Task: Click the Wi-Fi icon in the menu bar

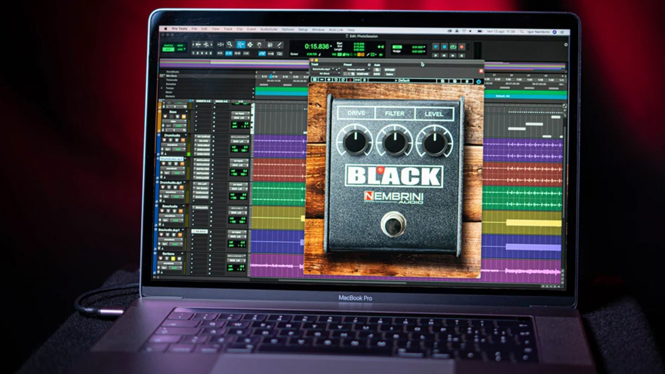Action: (464, 31)
